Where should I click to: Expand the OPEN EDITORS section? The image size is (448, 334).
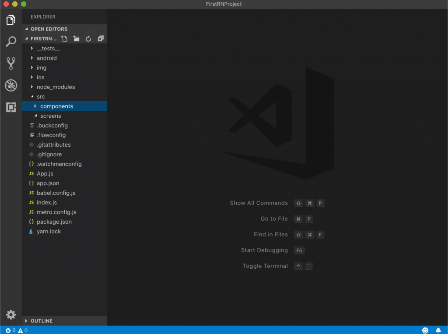tap(49, 29)
